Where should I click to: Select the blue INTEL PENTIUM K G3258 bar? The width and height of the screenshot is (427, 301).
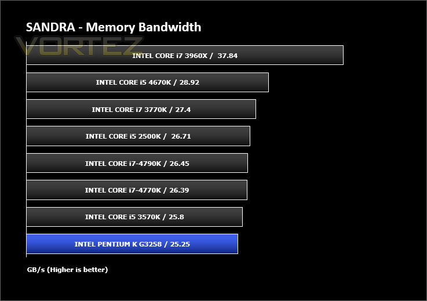(132, 244)
